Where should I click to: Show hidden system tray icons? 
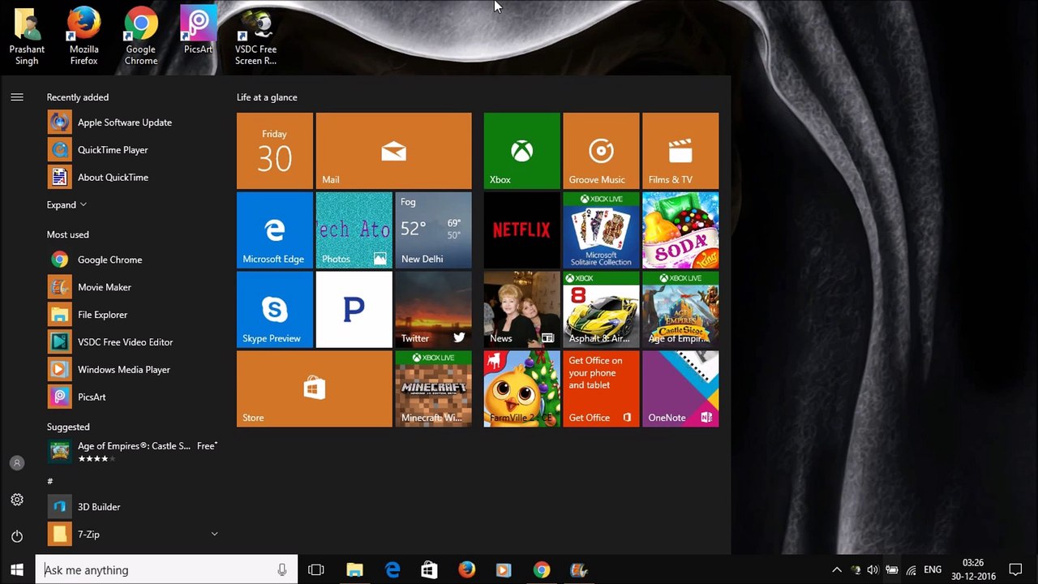pos(837,570)
